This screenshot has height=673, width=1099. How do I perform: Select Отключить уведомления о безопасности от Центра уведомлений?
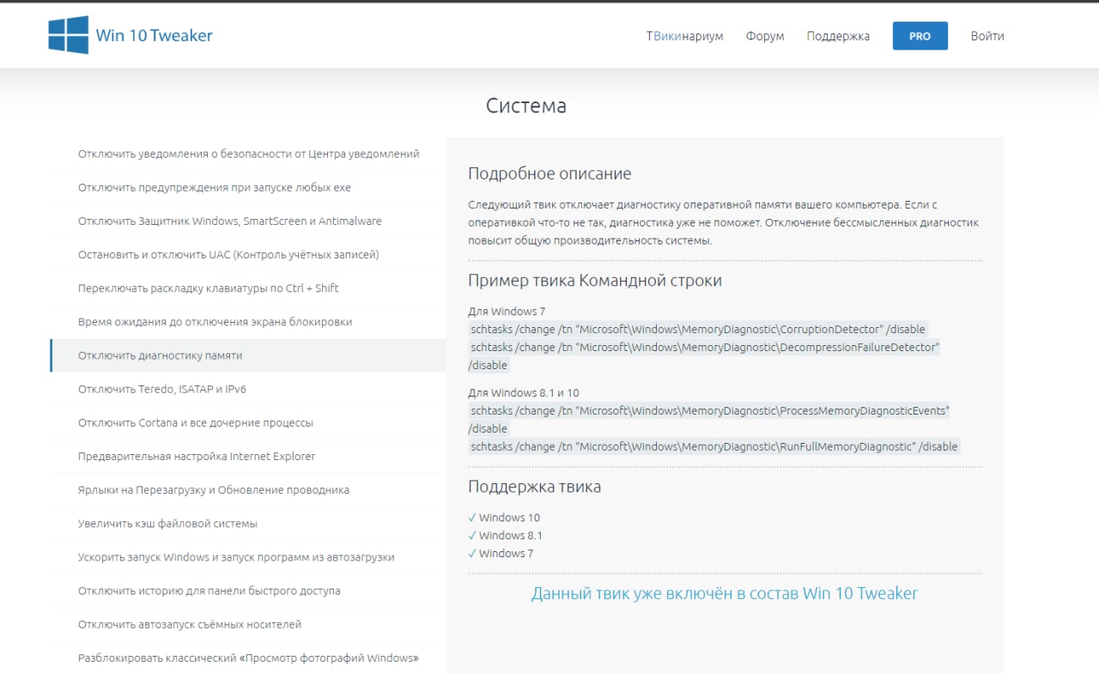click(248, 155)
